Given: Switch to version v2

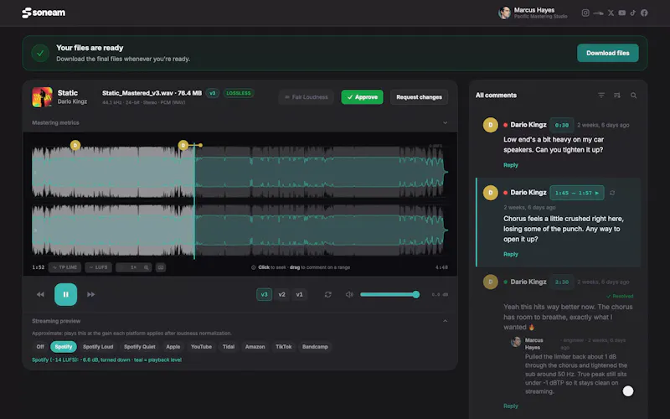Looking at the screenshot, I should click(281, 294).
